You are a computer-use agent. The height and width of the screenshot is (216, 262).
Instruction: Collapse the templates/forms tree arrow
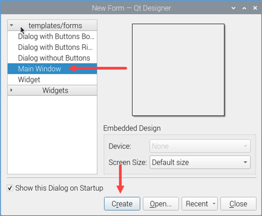click(x=11, y=25)
